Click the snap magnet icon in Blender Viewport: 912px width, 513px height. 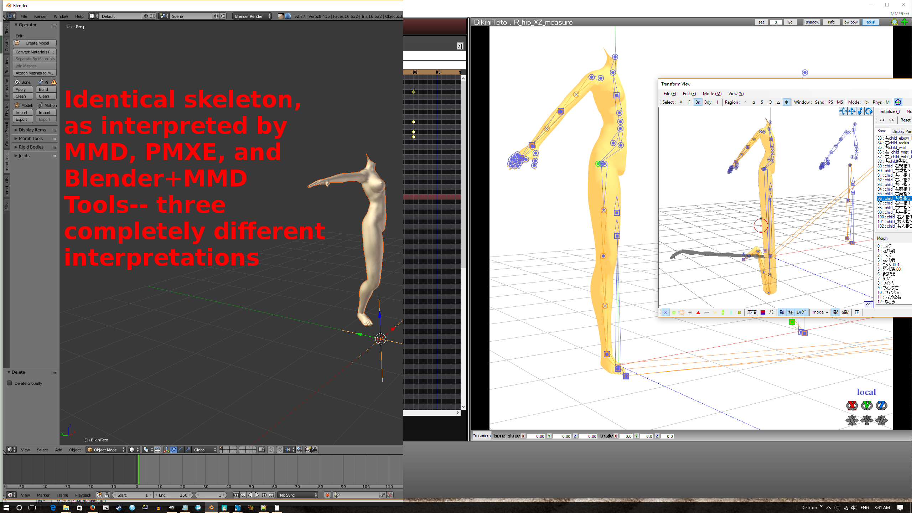click(280, 450)
